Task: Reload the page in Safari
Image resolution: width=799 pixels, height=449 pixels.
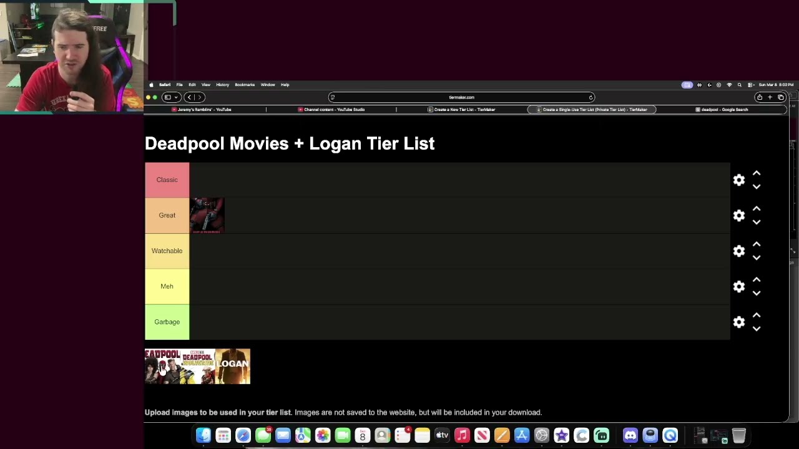Action: point(591,97)
